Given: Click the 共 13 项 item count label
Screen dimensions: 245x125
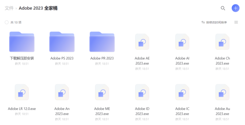Looking at the screenshot, I should coord(16,22).
